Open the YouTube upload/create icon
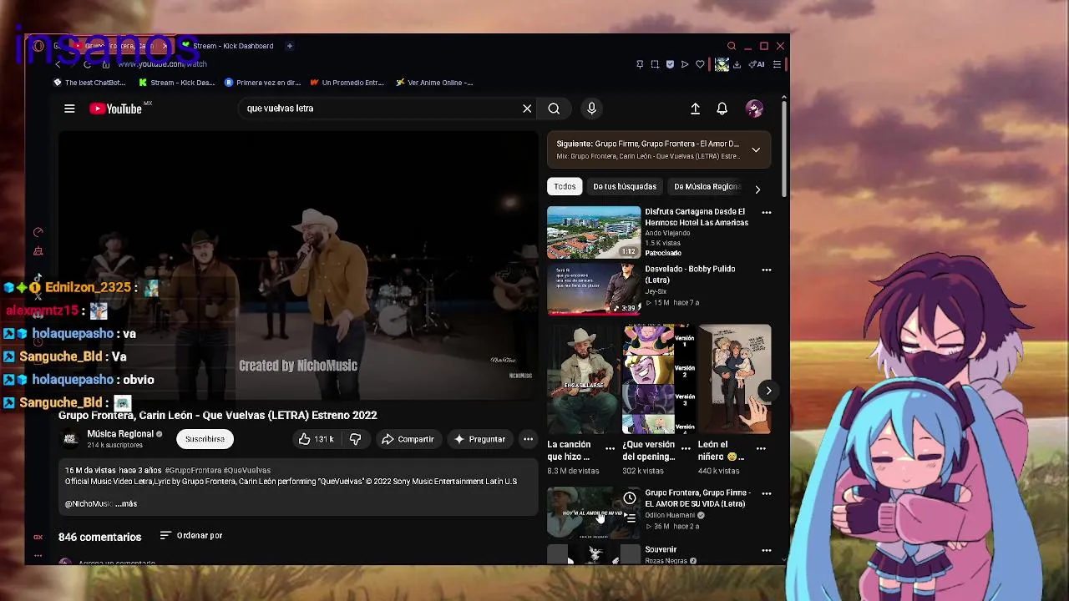This screenshot has width=1069, height=601. 695,109
